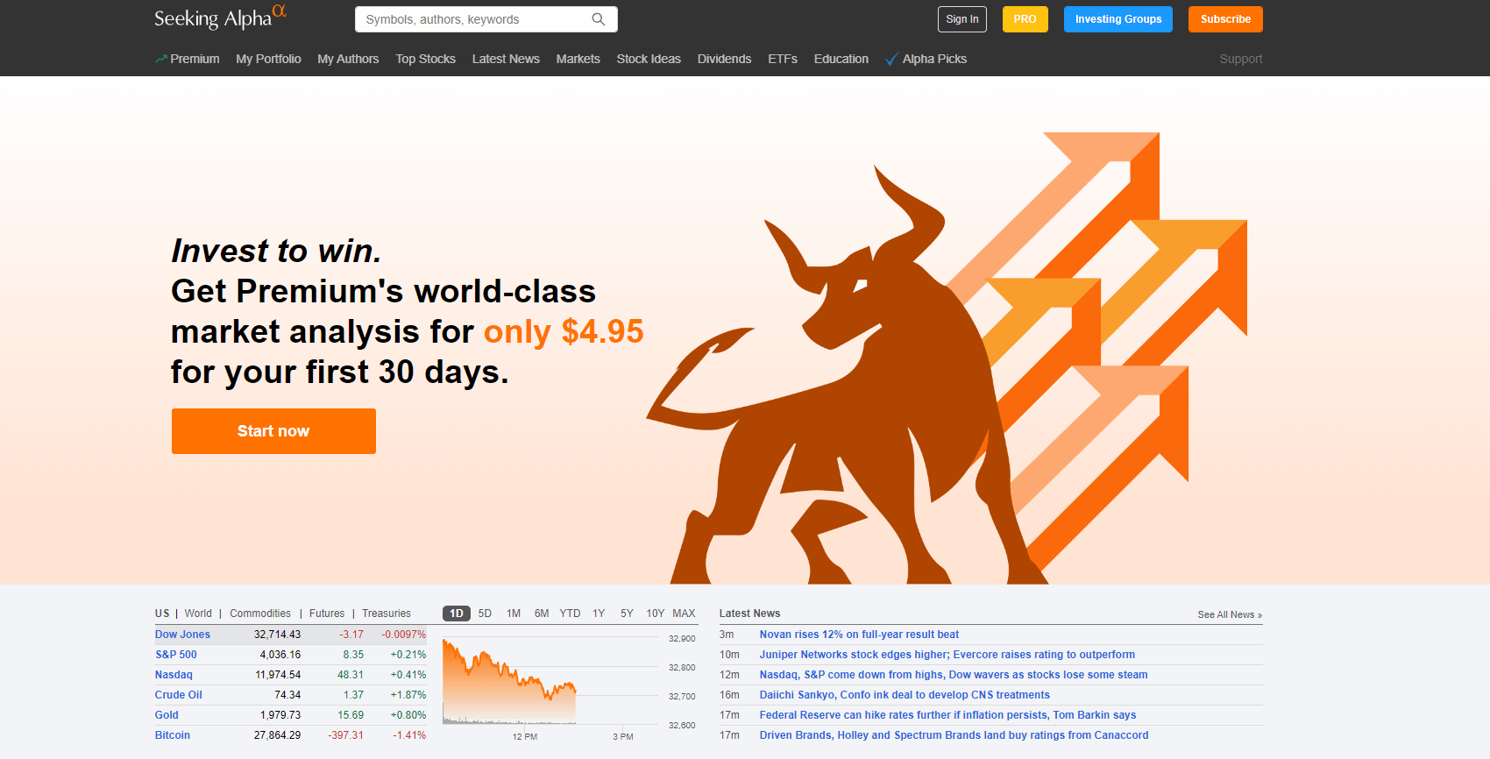Open the Gold quote link
This screenshot has height=759, width=1490.
pyautogui.click(x=167, y=715)
